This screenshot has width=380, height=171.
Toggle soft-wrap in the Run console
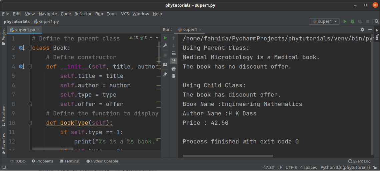[x=174, y=53]
